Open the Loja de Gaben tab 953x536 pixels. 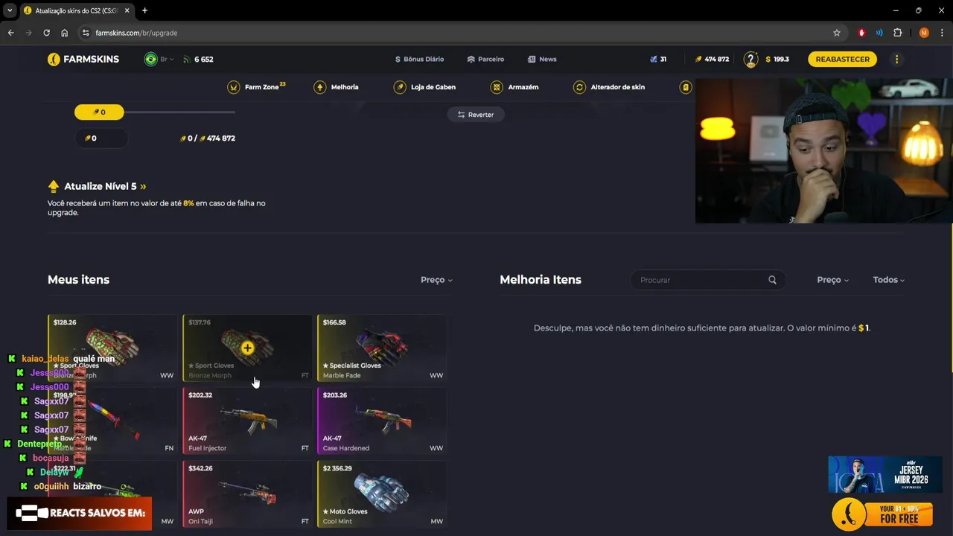[424, 87]
